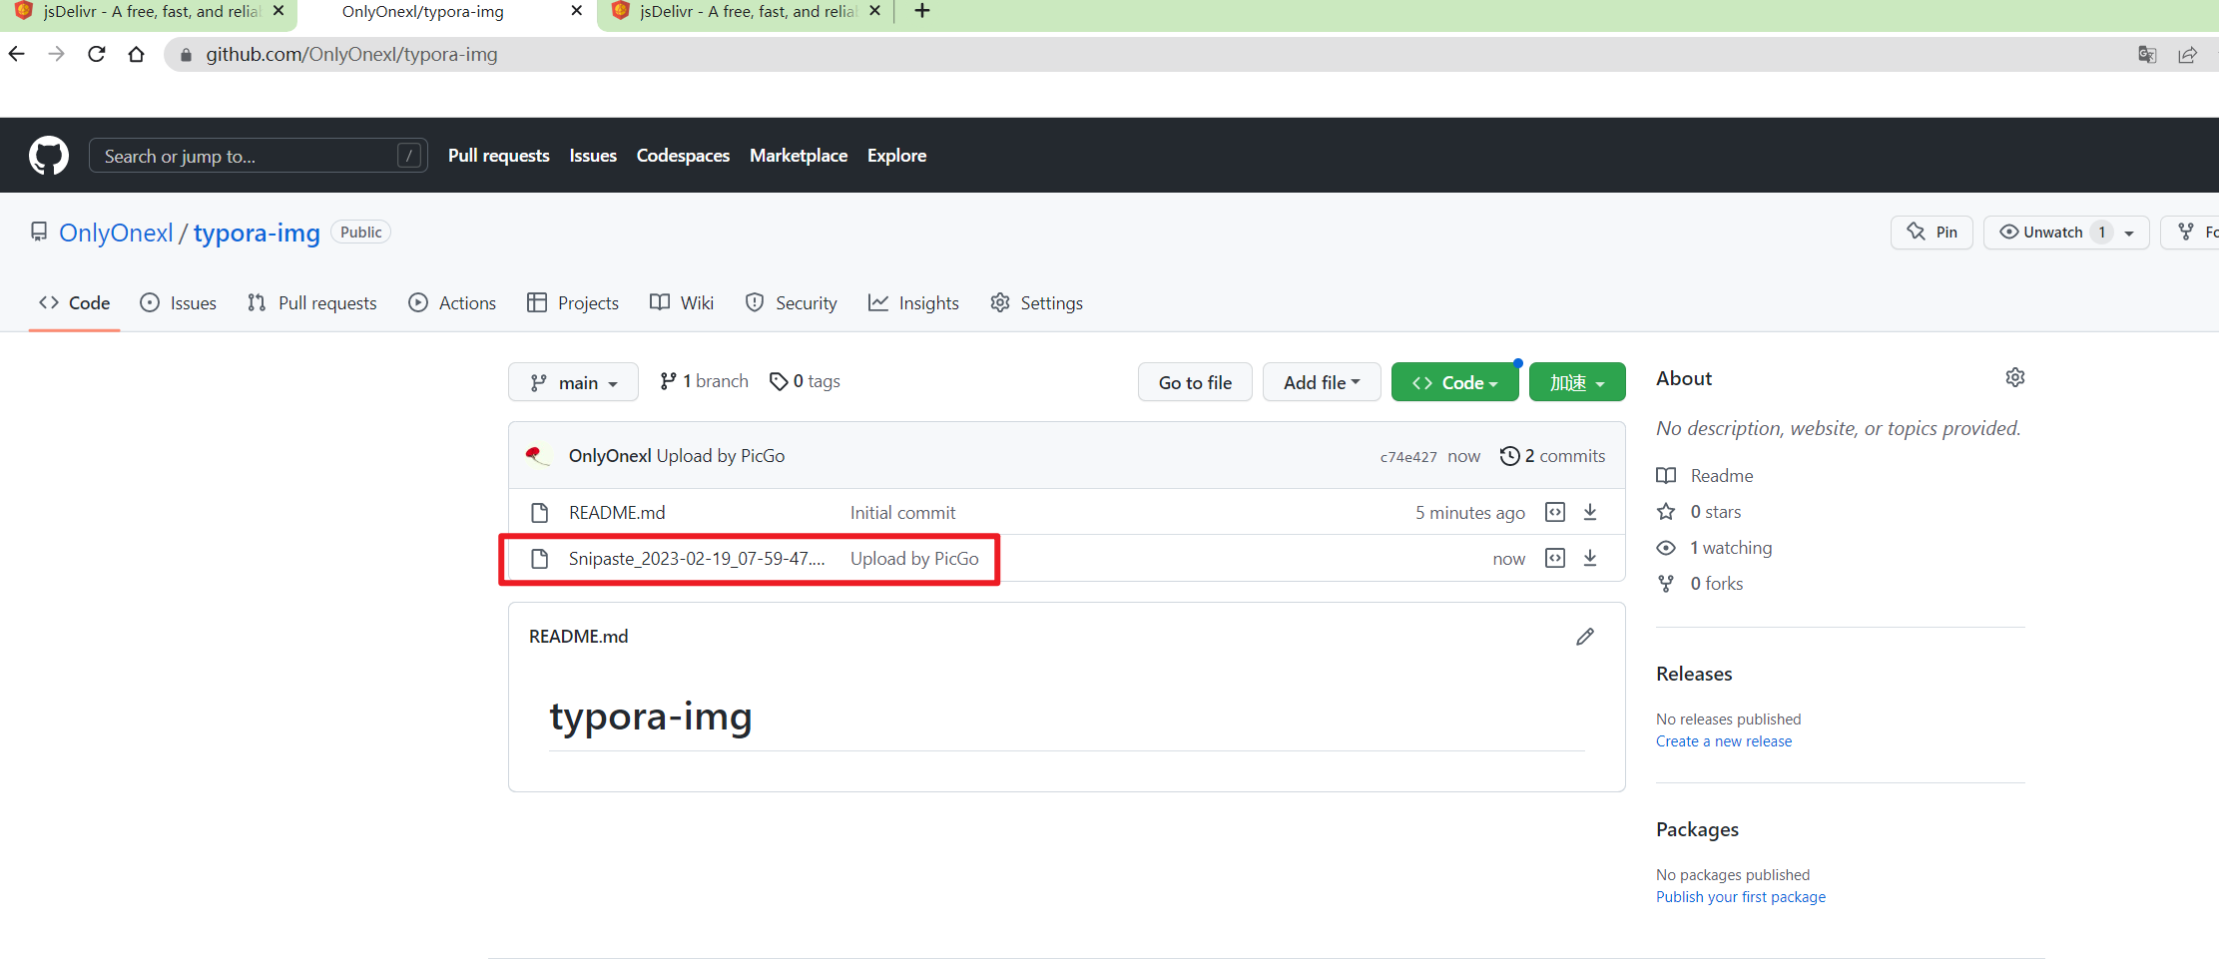
Task: Open the README.md file entry
Action: pyautogui.click(x=617, y=512)
